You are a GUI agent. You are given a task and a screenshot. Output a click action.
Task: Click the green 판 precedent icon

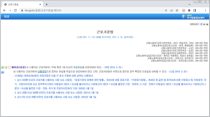tap(2, 67)
